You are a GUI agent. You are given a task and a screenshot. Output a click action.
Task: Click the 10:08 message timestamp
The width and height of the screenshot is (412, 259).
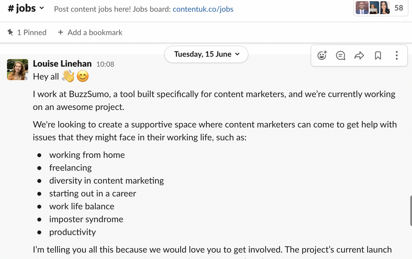[105, 64]
